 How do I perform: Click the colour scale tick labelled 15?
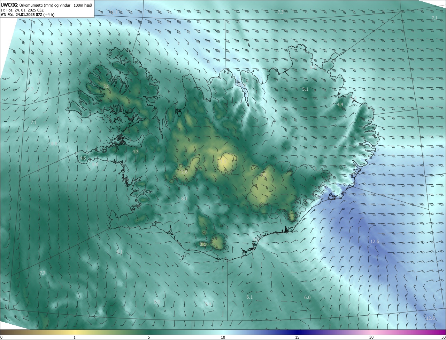click(x=297, y=338)
